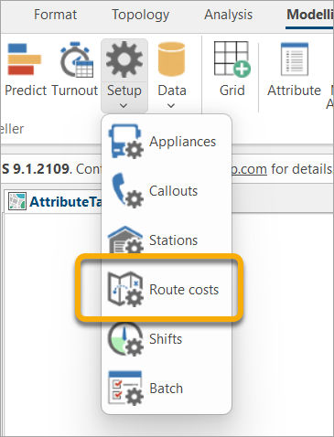Click the Stations building icon
Viewport: 334px width, 437px height.
125,240
